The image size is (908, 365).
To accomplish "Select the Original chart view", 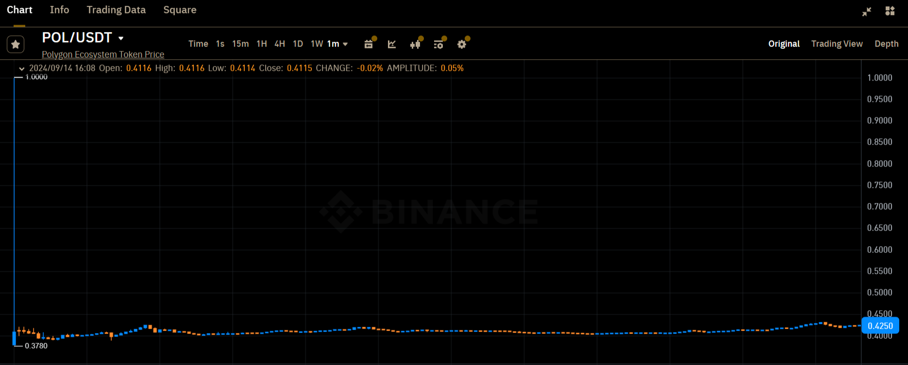I will click(x=784, y=44).
